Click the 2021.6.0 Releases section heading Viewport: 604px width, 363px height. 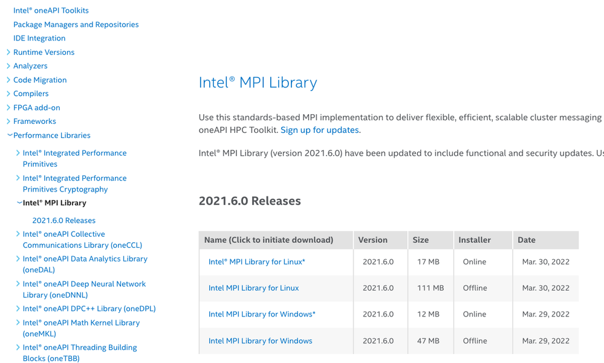[250, 201]
